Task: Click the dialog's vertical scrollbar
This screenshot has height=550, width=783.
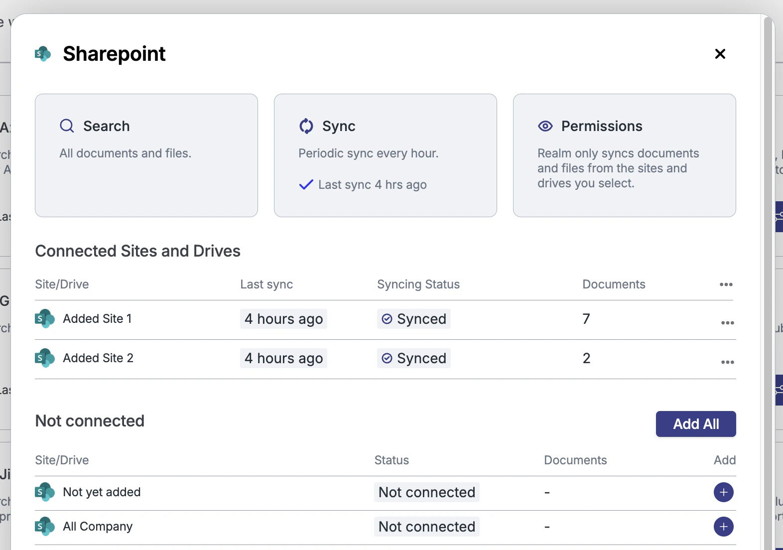Action: [x=768, y=284]
